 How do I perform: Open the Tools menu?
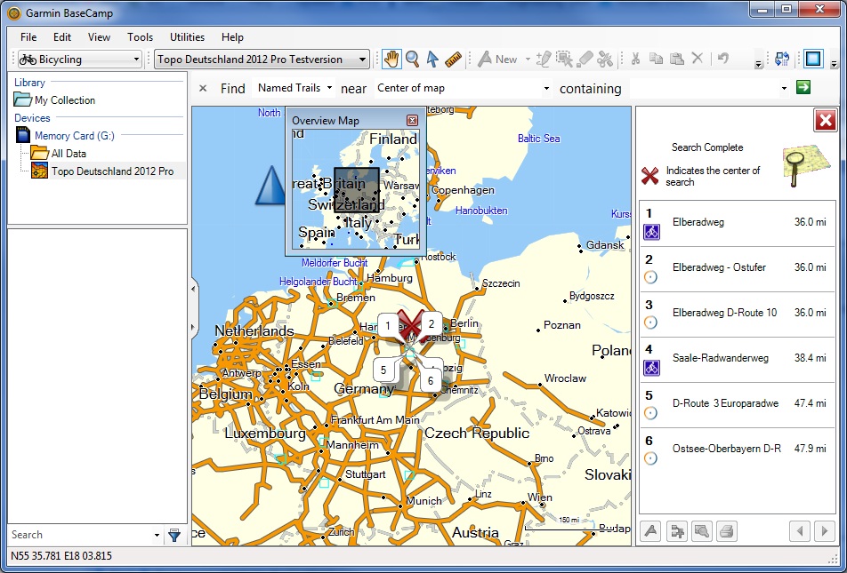pos(140,36)
